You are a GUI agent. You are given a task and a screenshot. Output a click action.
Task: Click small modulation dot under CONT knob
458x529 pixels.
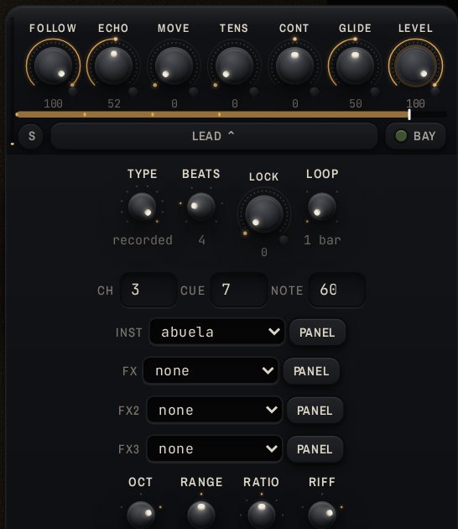click(x=314, y=92)
